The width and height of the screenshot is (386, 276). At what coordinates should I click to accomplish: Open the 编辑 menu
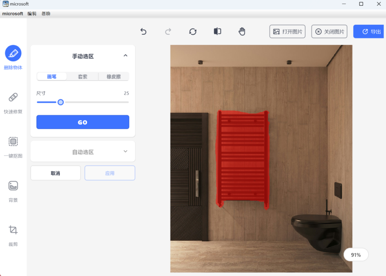pos(32,14)
